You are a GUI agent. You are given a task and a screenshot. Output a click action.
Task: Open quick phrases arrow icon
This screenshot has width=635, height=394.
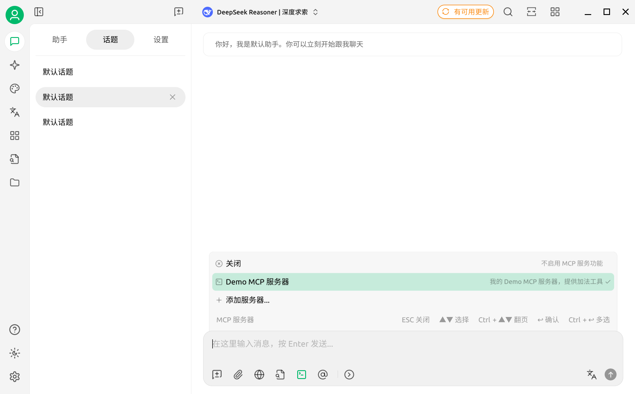tap(349, 375)
